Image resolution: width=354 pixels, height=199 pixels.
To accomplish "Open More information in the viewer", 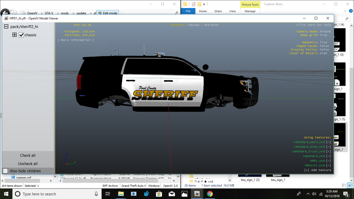I will pyautogui.click(x=75, y=40).
